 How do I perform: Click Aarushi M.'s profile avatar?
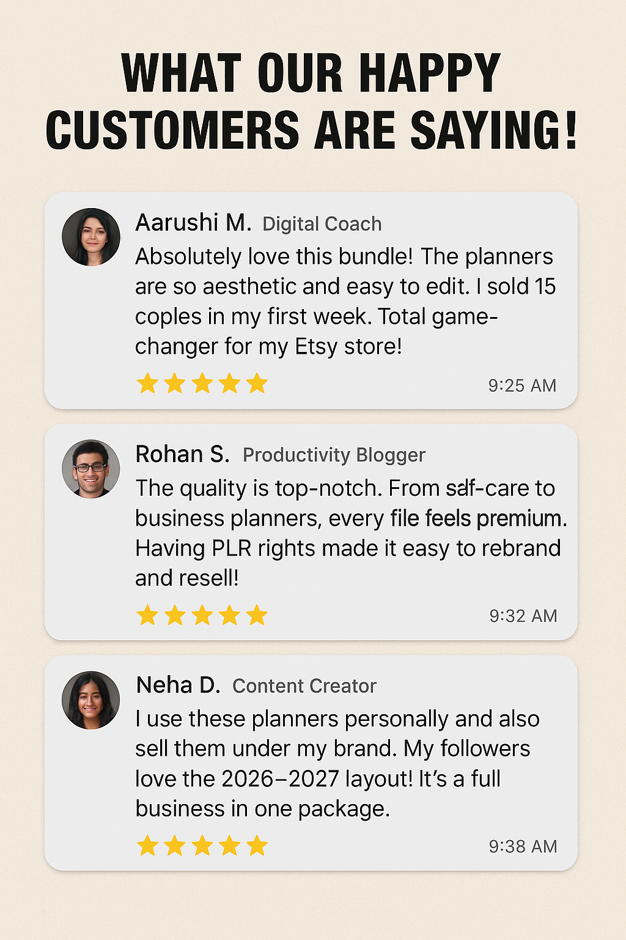[x=91, y=237]
